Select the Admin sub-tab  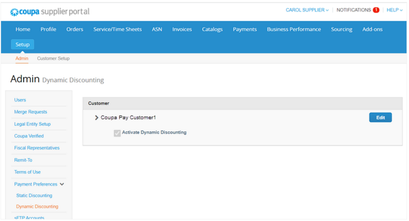pos(22,58)
